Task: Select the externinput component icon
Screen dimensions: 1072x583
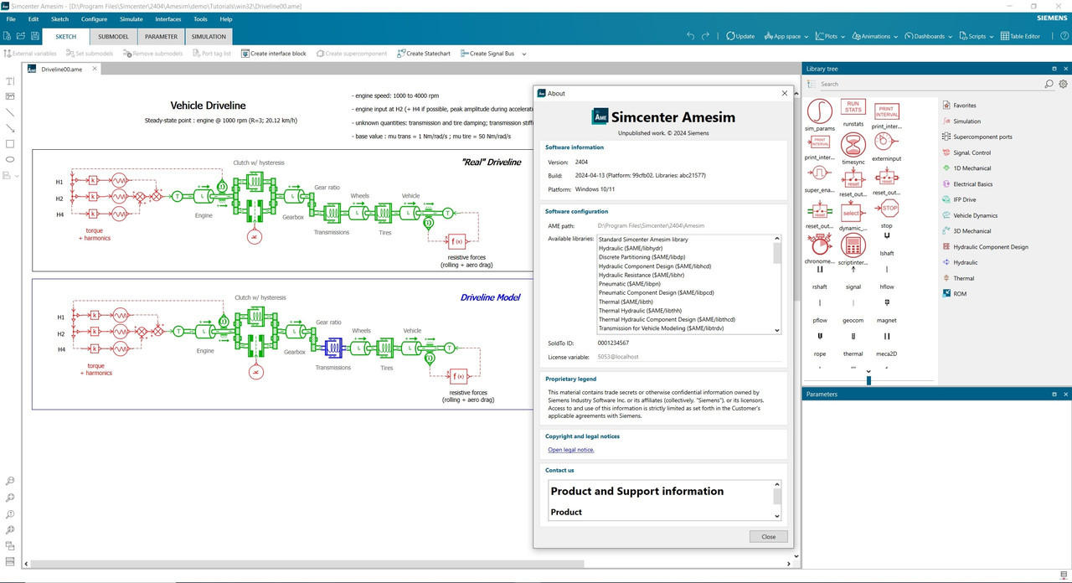Action: [886, 142]
